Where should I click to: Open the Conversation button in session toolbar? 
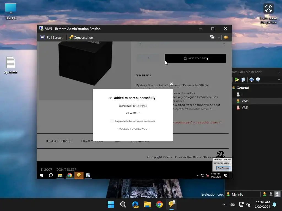pyautogui.click(x=81, y=37)
